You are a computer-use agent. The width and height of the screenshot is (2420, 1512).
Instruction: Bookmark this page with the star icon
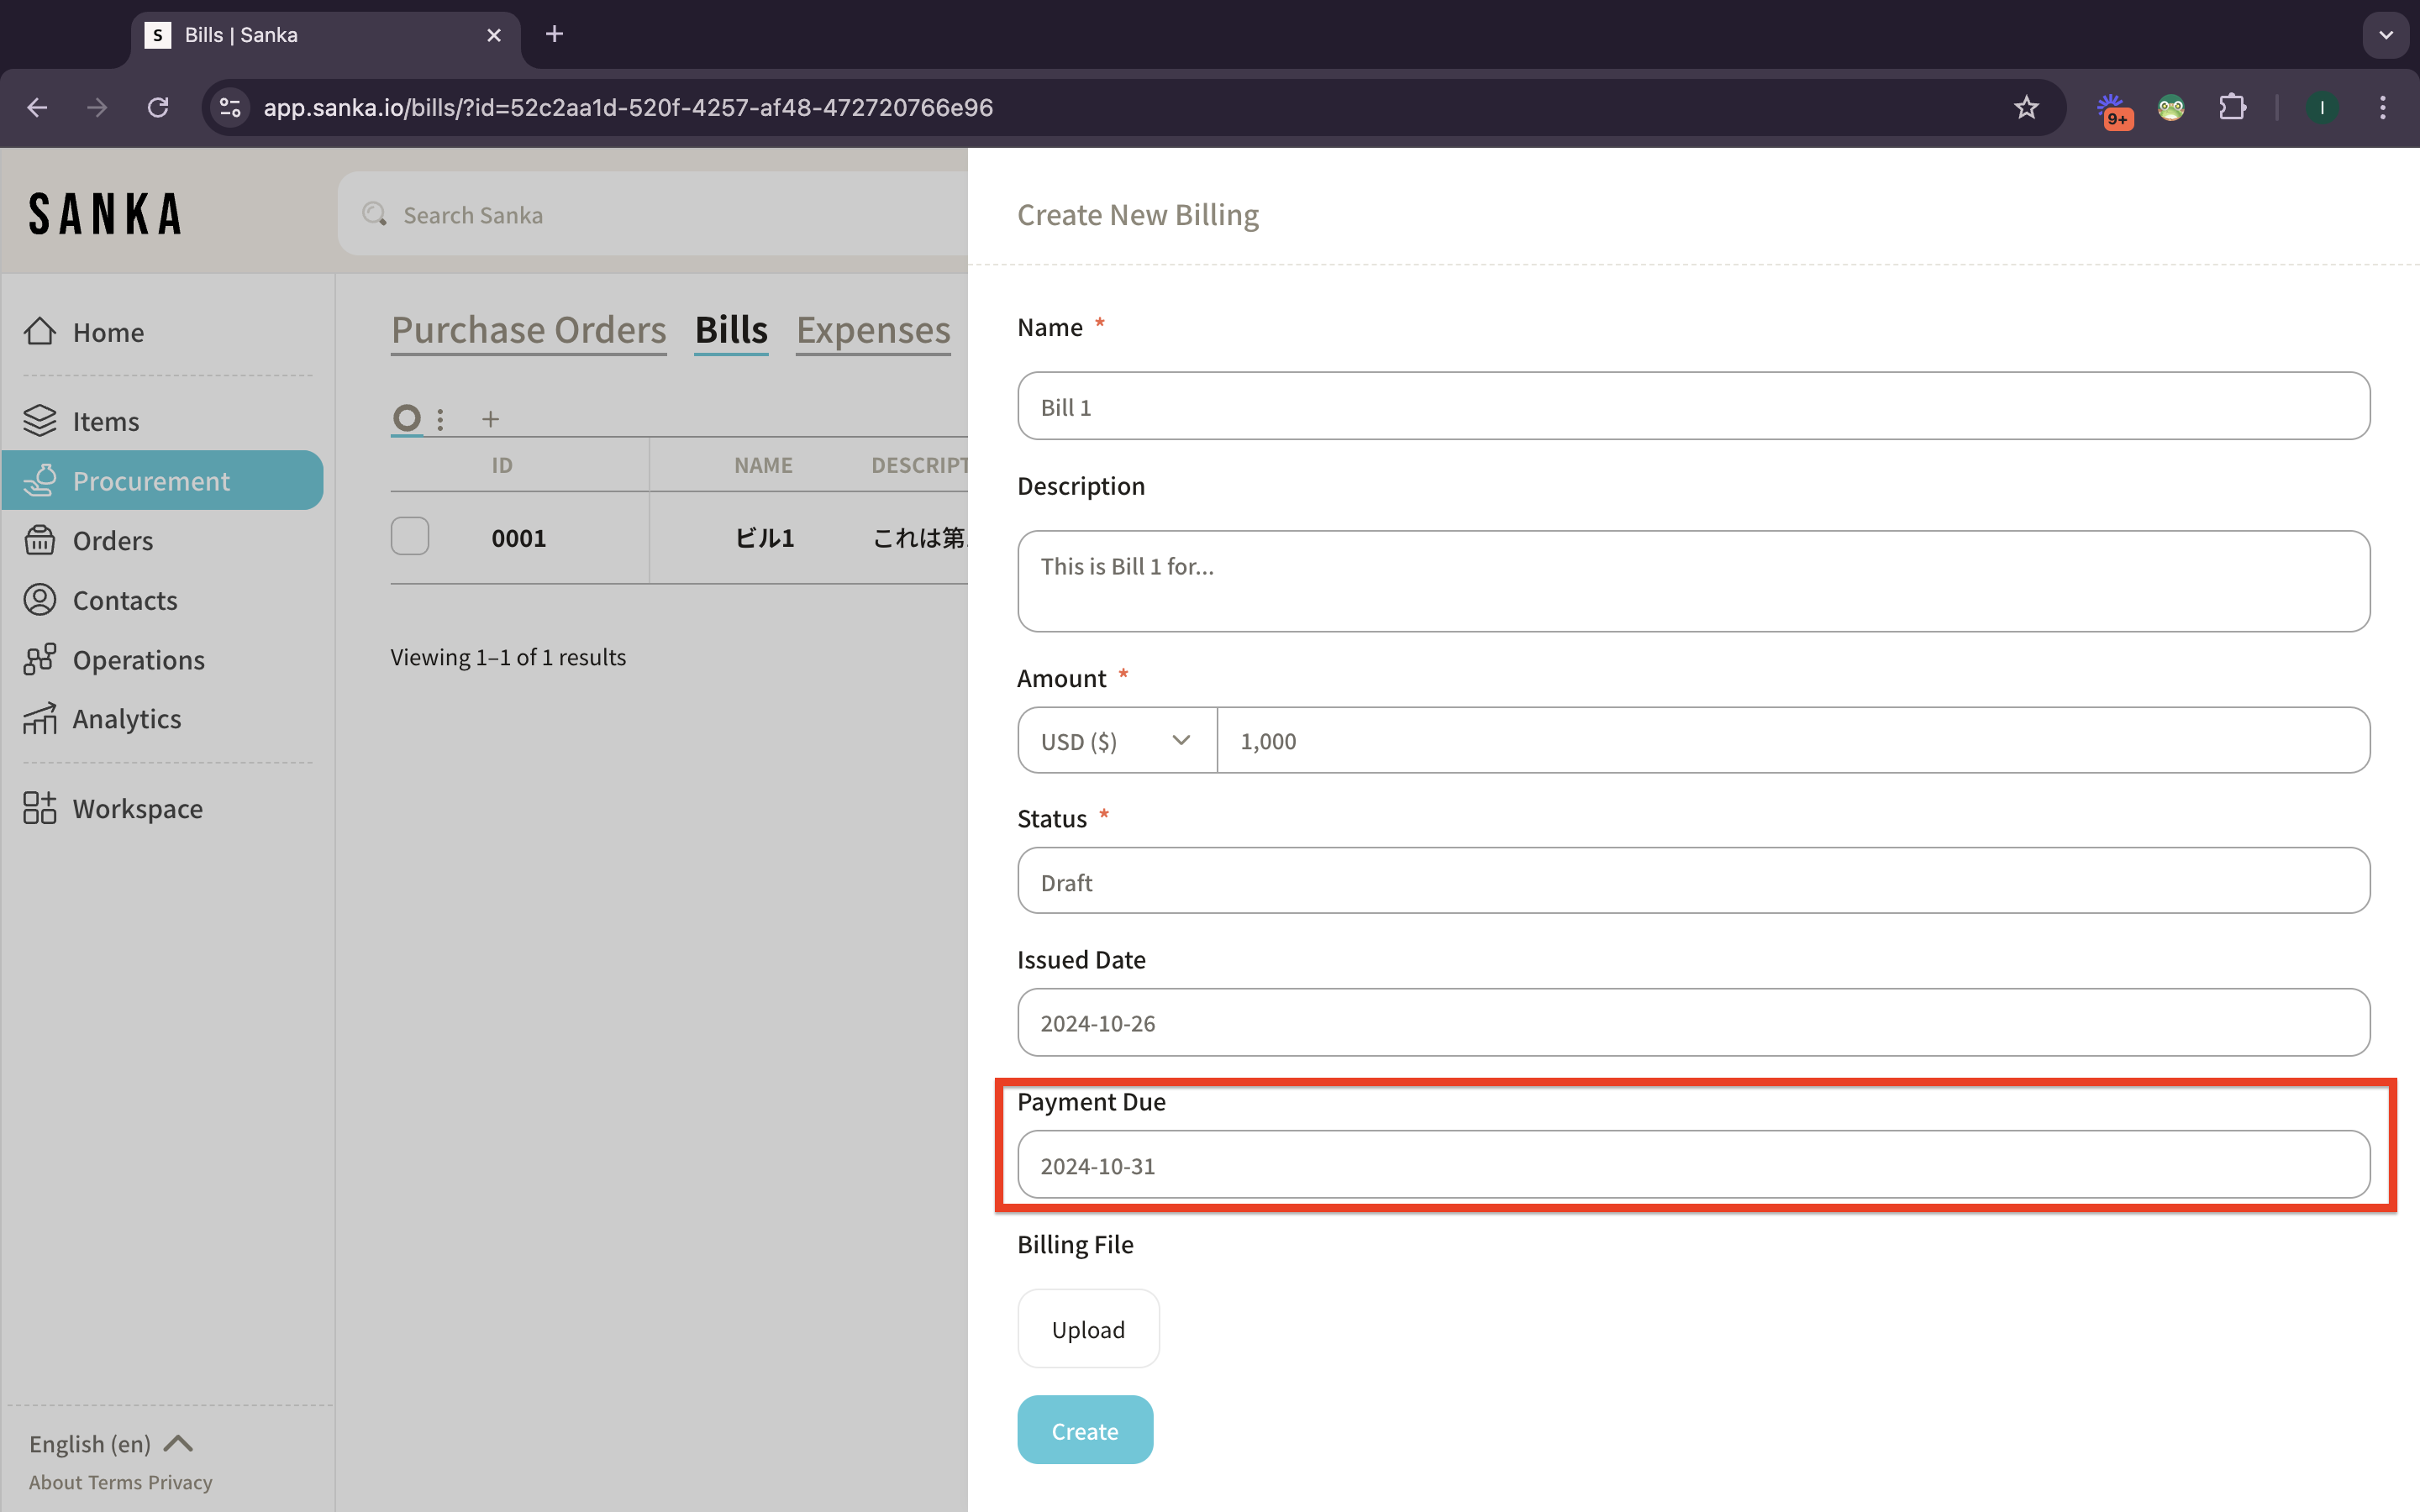pyautogui.click(x=2026, y=107)
